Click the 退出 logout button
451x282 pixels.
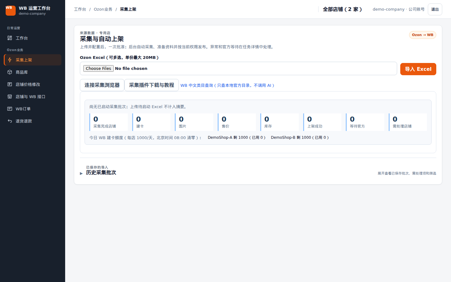point(435,9)
